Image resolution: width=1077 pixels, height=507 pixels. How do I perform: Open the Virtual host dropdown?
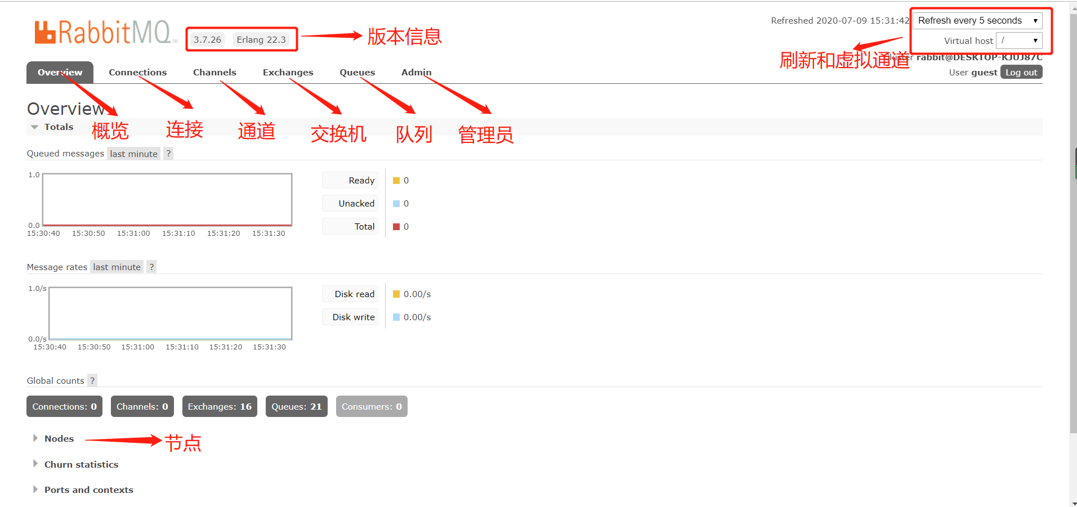(x=1019, y=41)
